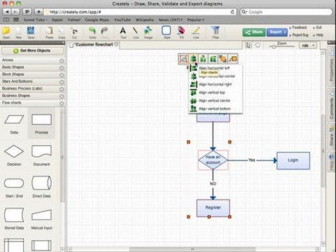The height and width of the screenshot is (252, 336).
Task: Click the Paste toolbar icon
Action: pos(49,32)
